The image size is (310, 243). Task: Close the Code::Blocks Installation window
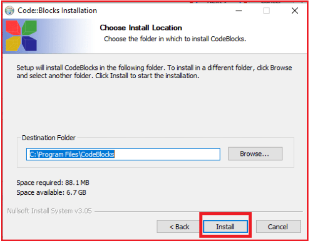pyautogui.click(x=295, y=11)
